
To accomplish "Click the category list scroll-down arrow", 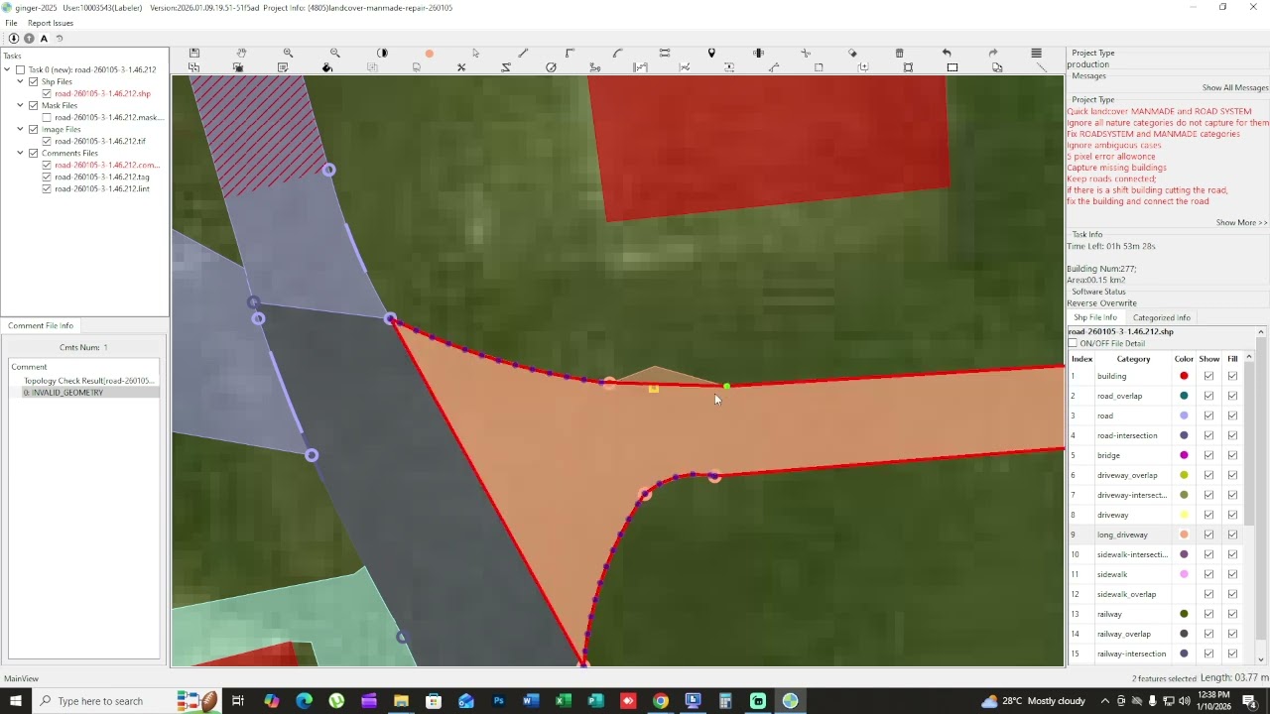I will (x=1261, y=658).
